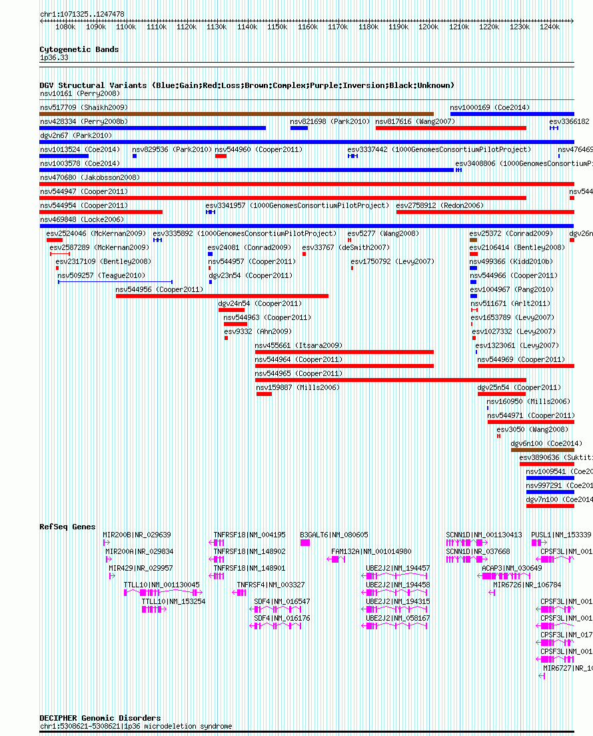Click UBE2J2|NM_194457 gene label
This screenshot has width=593, height=736.
click(398, 569)
